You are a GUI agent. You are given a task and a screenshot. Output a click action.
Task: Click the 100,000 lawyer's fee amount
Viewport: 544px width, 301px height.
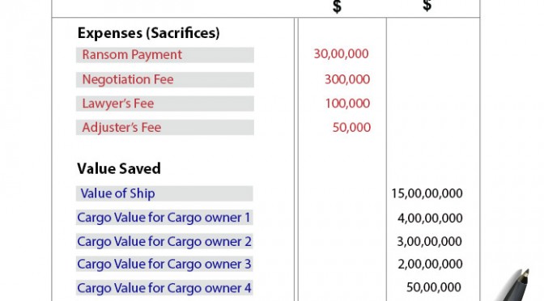pos(347,104)
